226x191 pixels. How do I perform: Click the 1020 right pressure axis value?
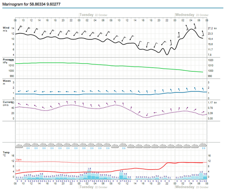click(211, 60)
